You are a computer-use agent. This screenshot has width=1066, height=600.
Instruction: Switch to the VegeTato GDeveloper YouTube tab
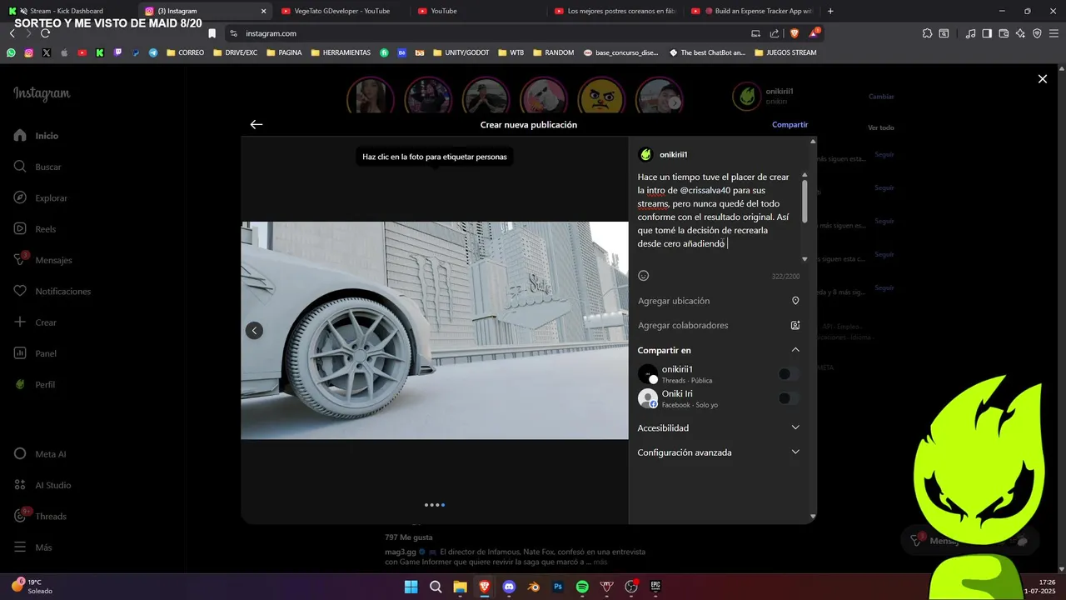click(x=341, y=11)
